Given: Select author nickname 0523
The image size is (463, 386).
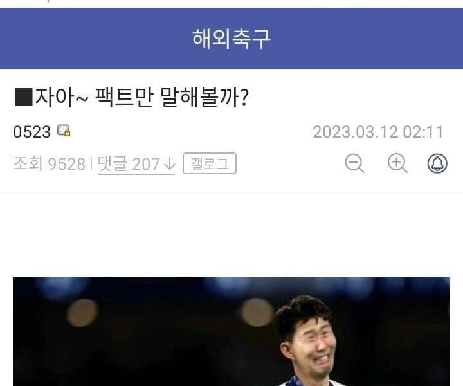Looking at the screenshot, I should [x=32, y=132].
